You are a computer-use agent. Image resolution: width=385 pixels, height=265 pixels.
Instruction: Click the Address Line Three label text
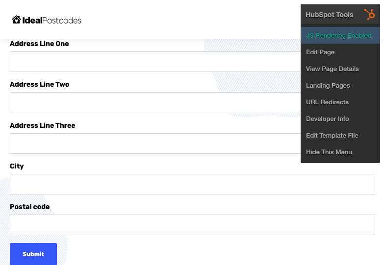pyautogui.click(x=43, y=125)
